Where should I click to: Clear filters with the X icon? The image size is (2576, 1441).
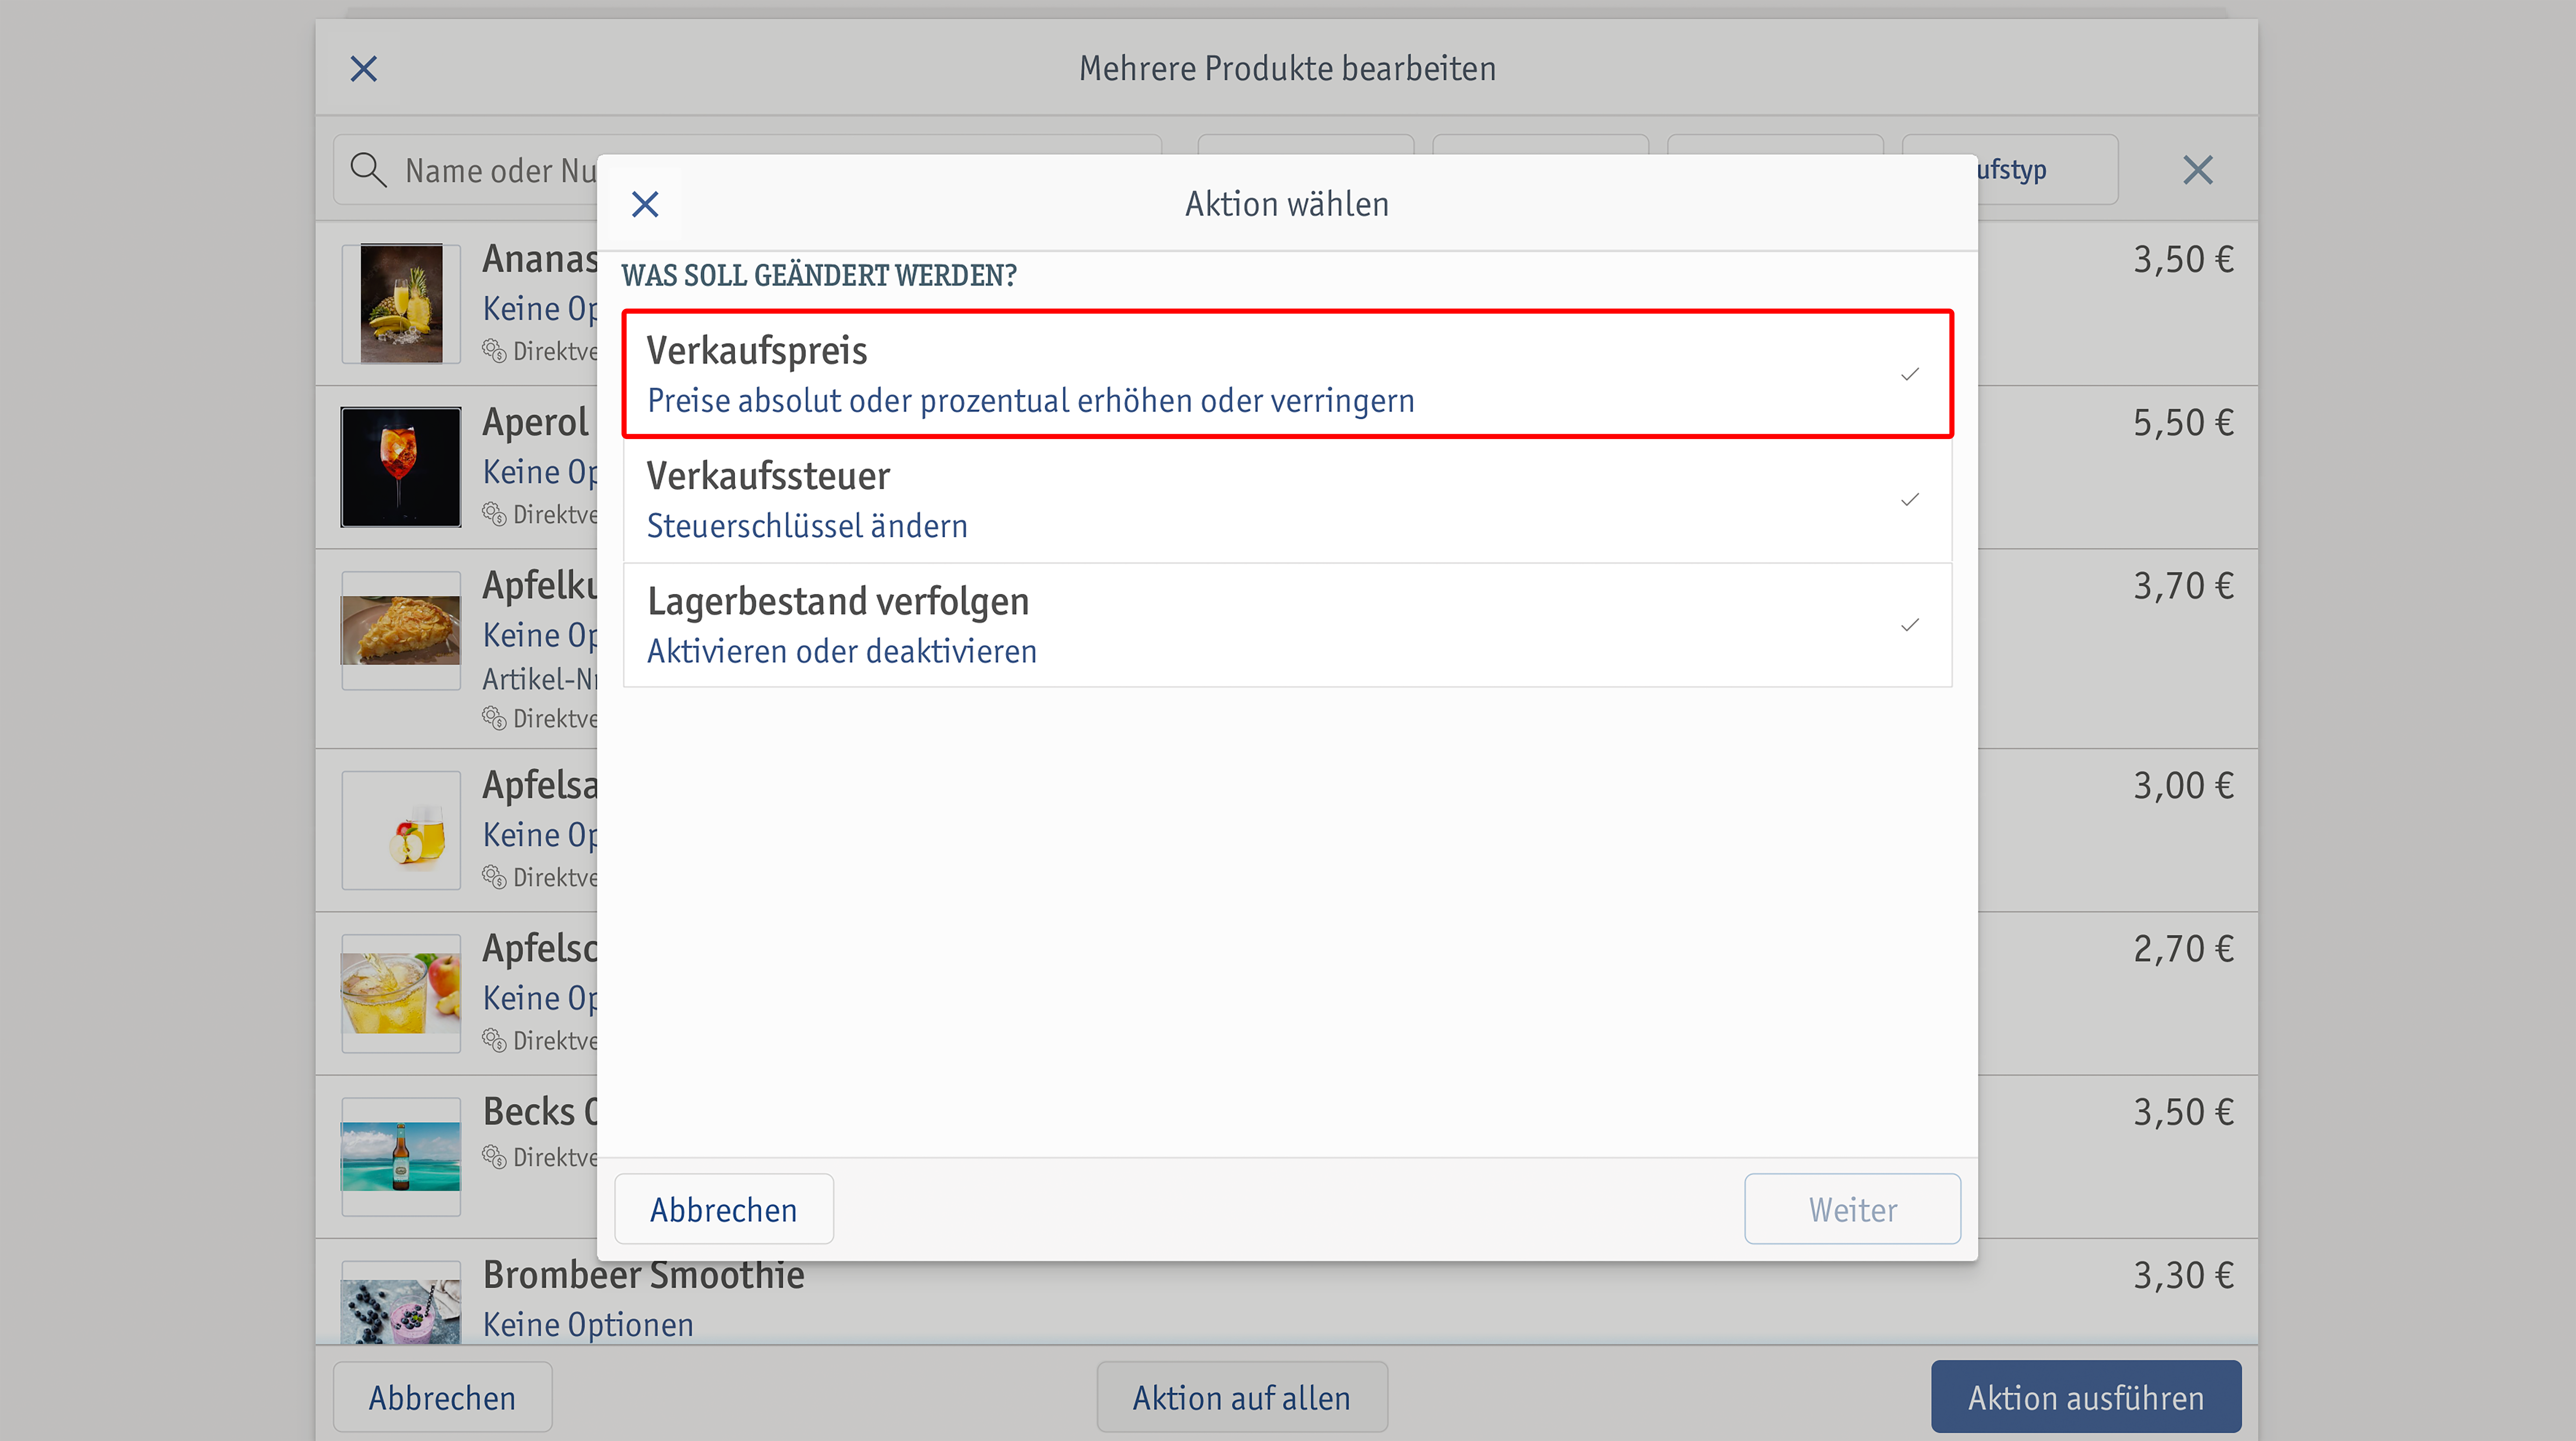coord(2197,170)
